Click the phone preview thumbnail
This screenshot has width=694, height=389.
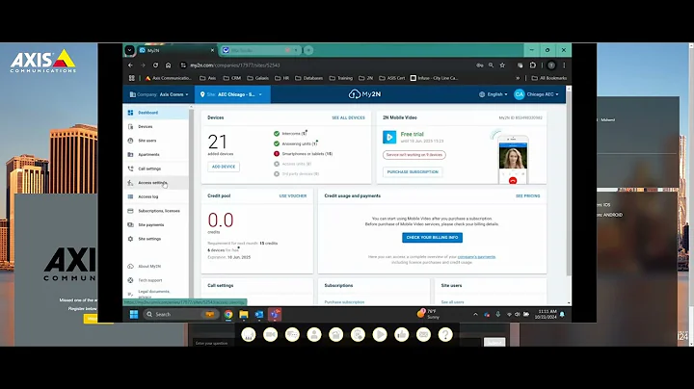[x=513, y=159]
